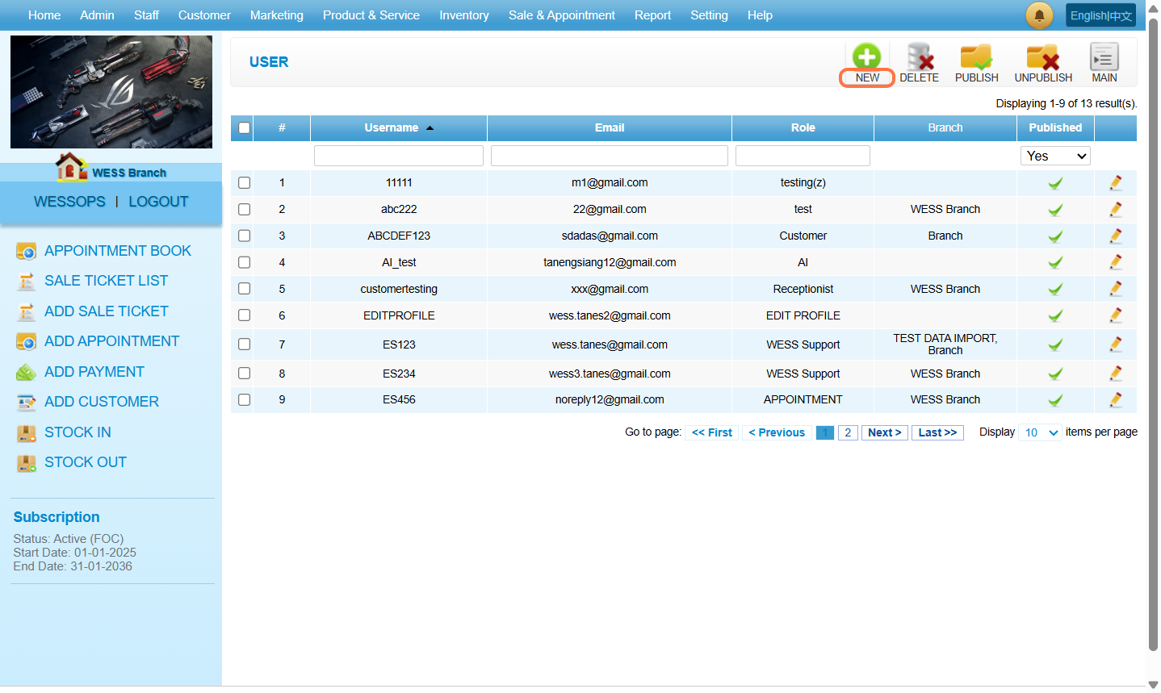Image resolution: width=1161 pixels, height=693 pixels.
Task: Edit user ABCDEF123 via pencil icon
Action: [x=1116, y=236]
